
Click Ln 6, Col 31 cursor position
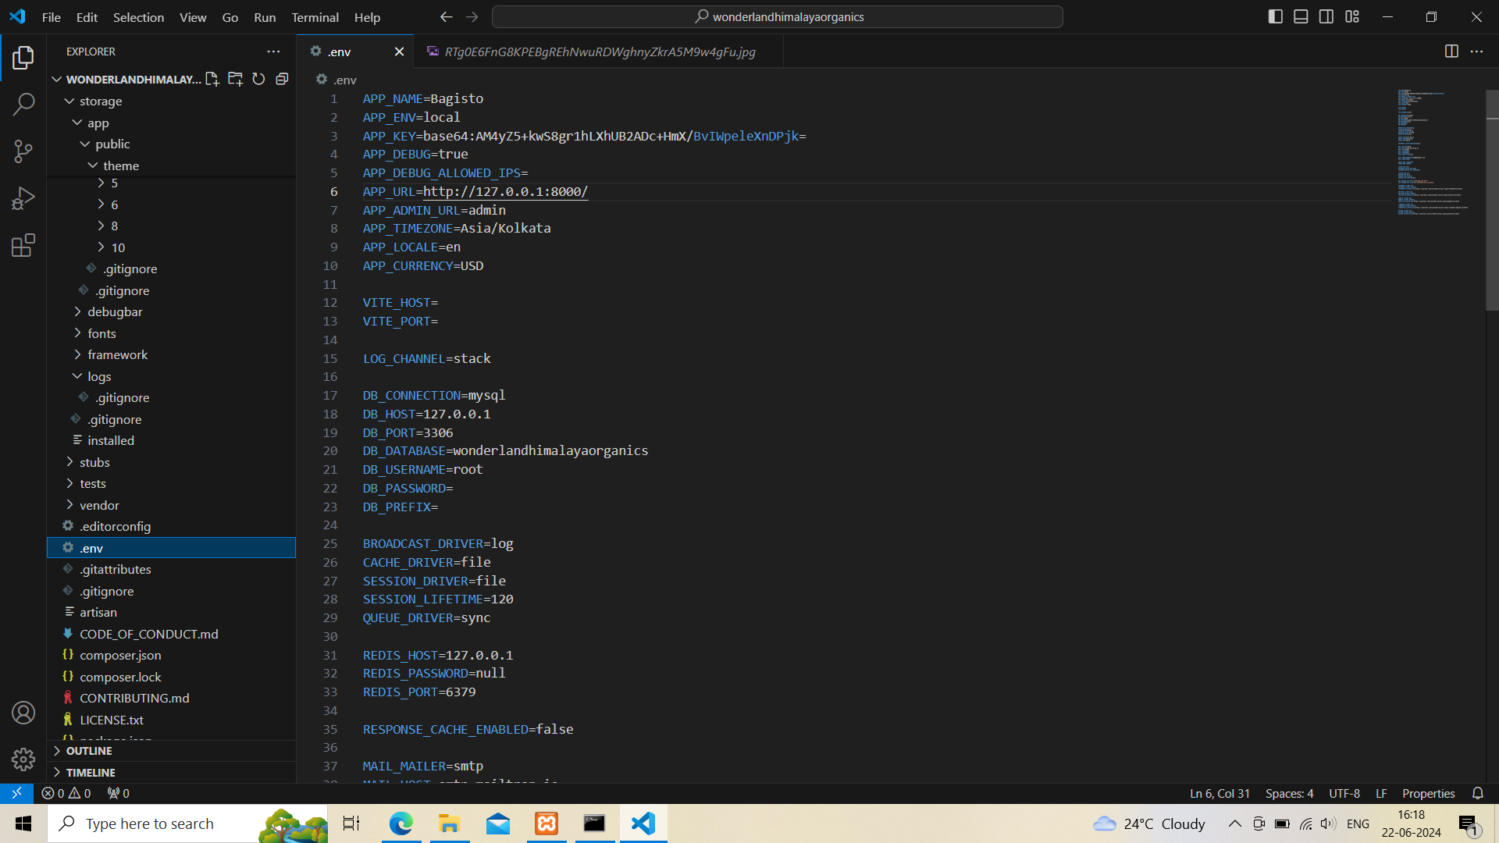[x=1219, y=793]
